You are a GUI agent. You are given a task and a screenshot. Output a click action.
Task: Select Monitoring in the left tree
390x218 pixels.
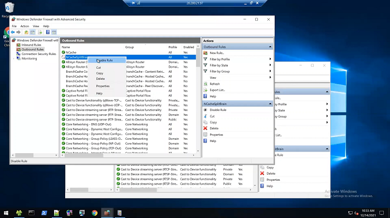click(29, 58)
